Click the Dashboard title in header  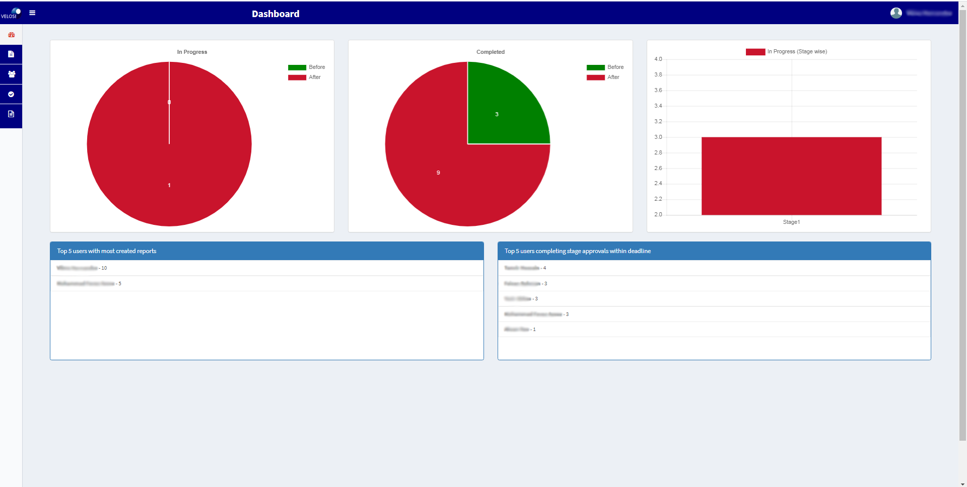[x=276, y=14]
